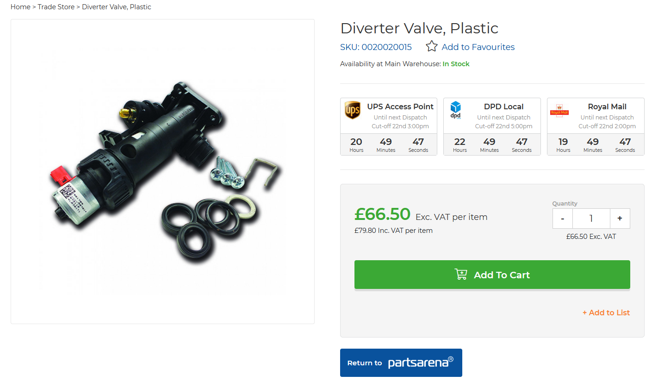Viewport: 652px width, 388px height.
Task: Click Add to Favourites link
Action: tap(478, 47)
